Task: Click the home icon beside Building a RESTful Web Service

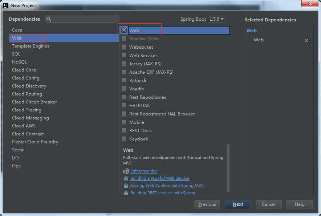Action: pos(126,178)
